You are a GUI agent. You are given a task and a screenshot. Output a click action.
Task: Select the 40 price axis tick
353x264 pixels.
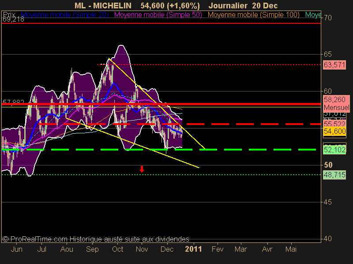328,238
